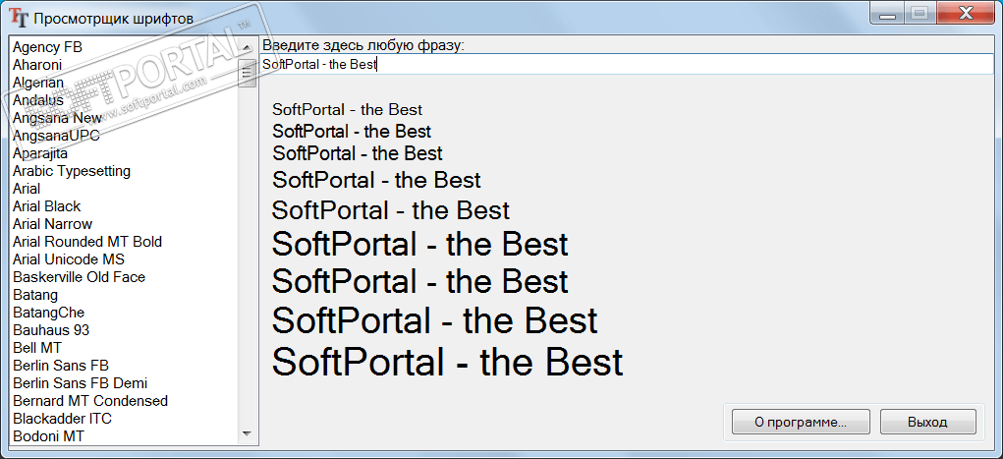Select Bauhaus 93 font

click(51, 330)
